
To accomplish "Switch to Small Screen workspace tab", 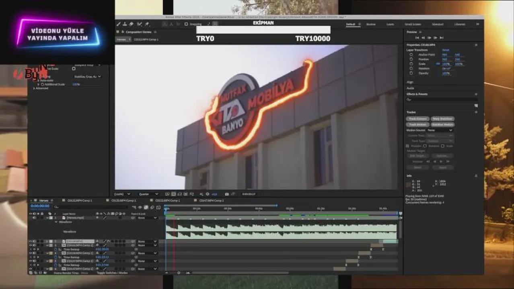I will click(x=413, y=24).
